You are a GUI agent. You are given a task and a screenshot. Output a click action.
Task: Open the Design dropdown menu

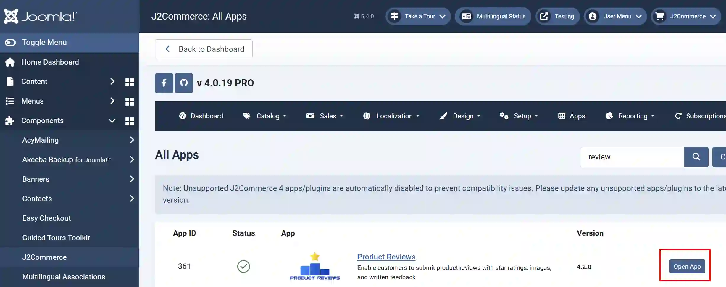tap(460, 116)
